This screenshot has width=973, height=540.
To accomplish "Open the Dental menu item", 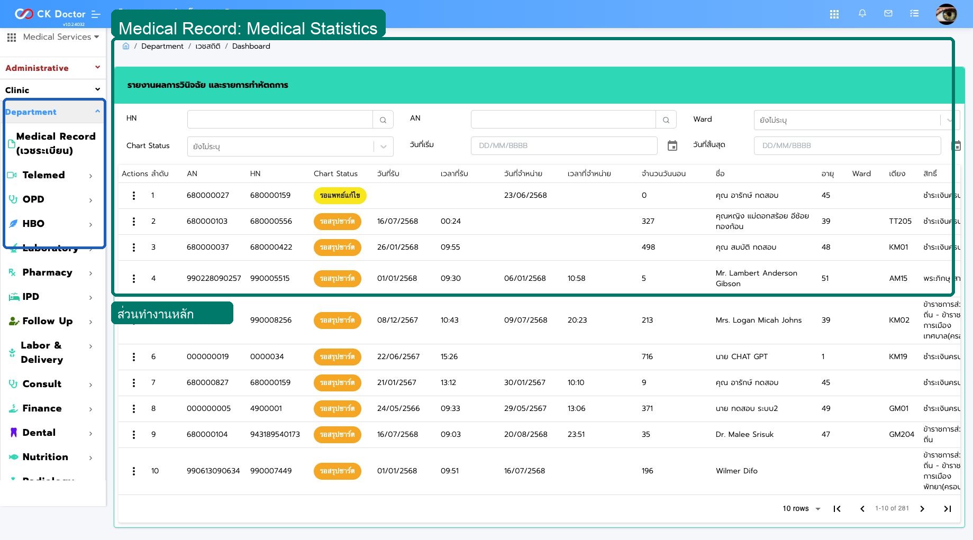I will (x=51, y=433).
